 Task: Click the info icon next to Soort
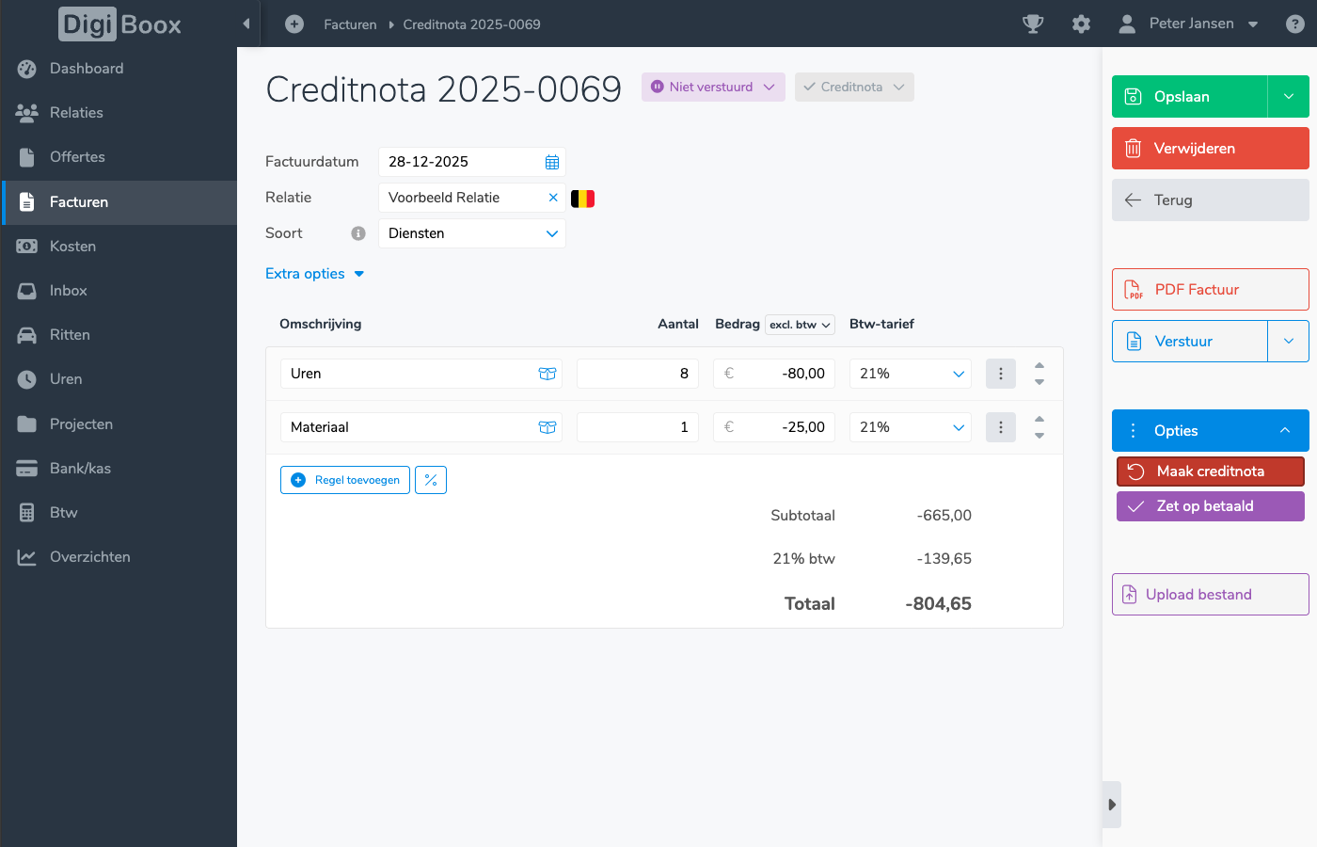358,233
